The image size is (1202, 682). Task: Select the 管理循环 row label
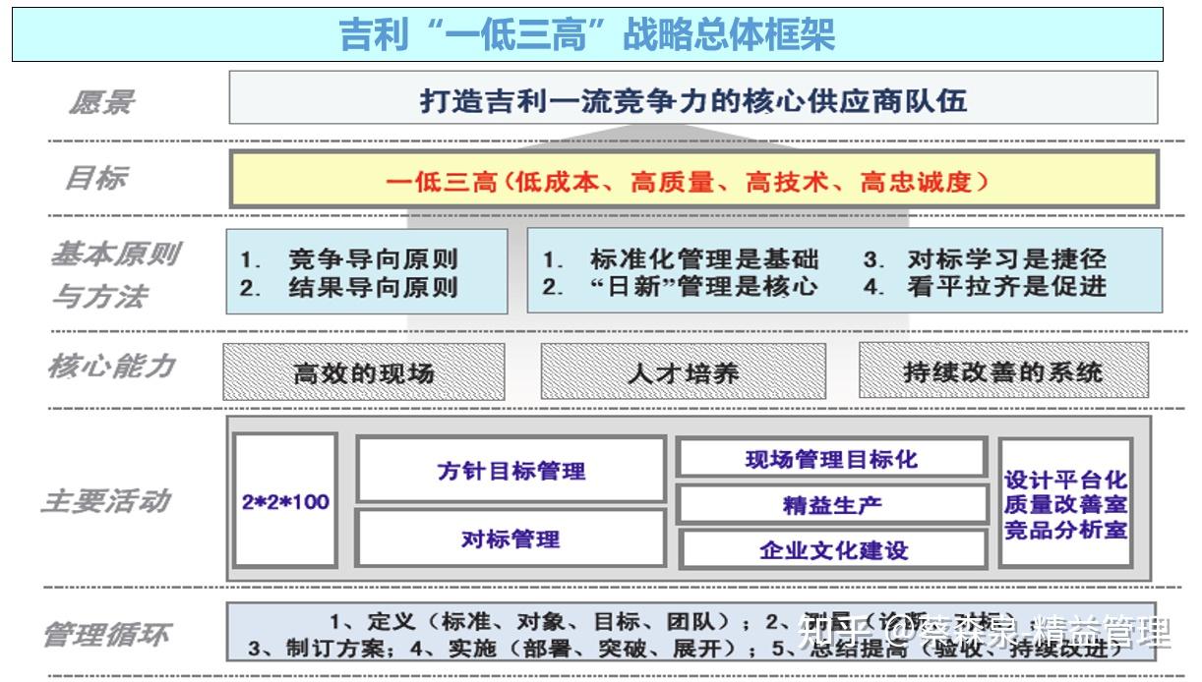coord(105,634)
